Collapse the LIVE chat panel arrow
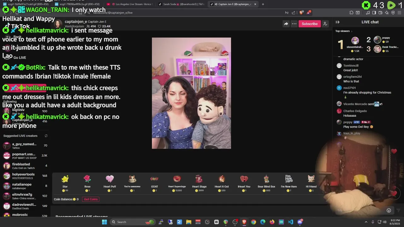This screenshot has height=227, width=404. (337, 22)
